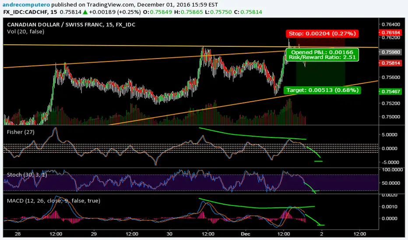Click the FX_IDC:CADCHF, 15 symbol text

(30, 12)
